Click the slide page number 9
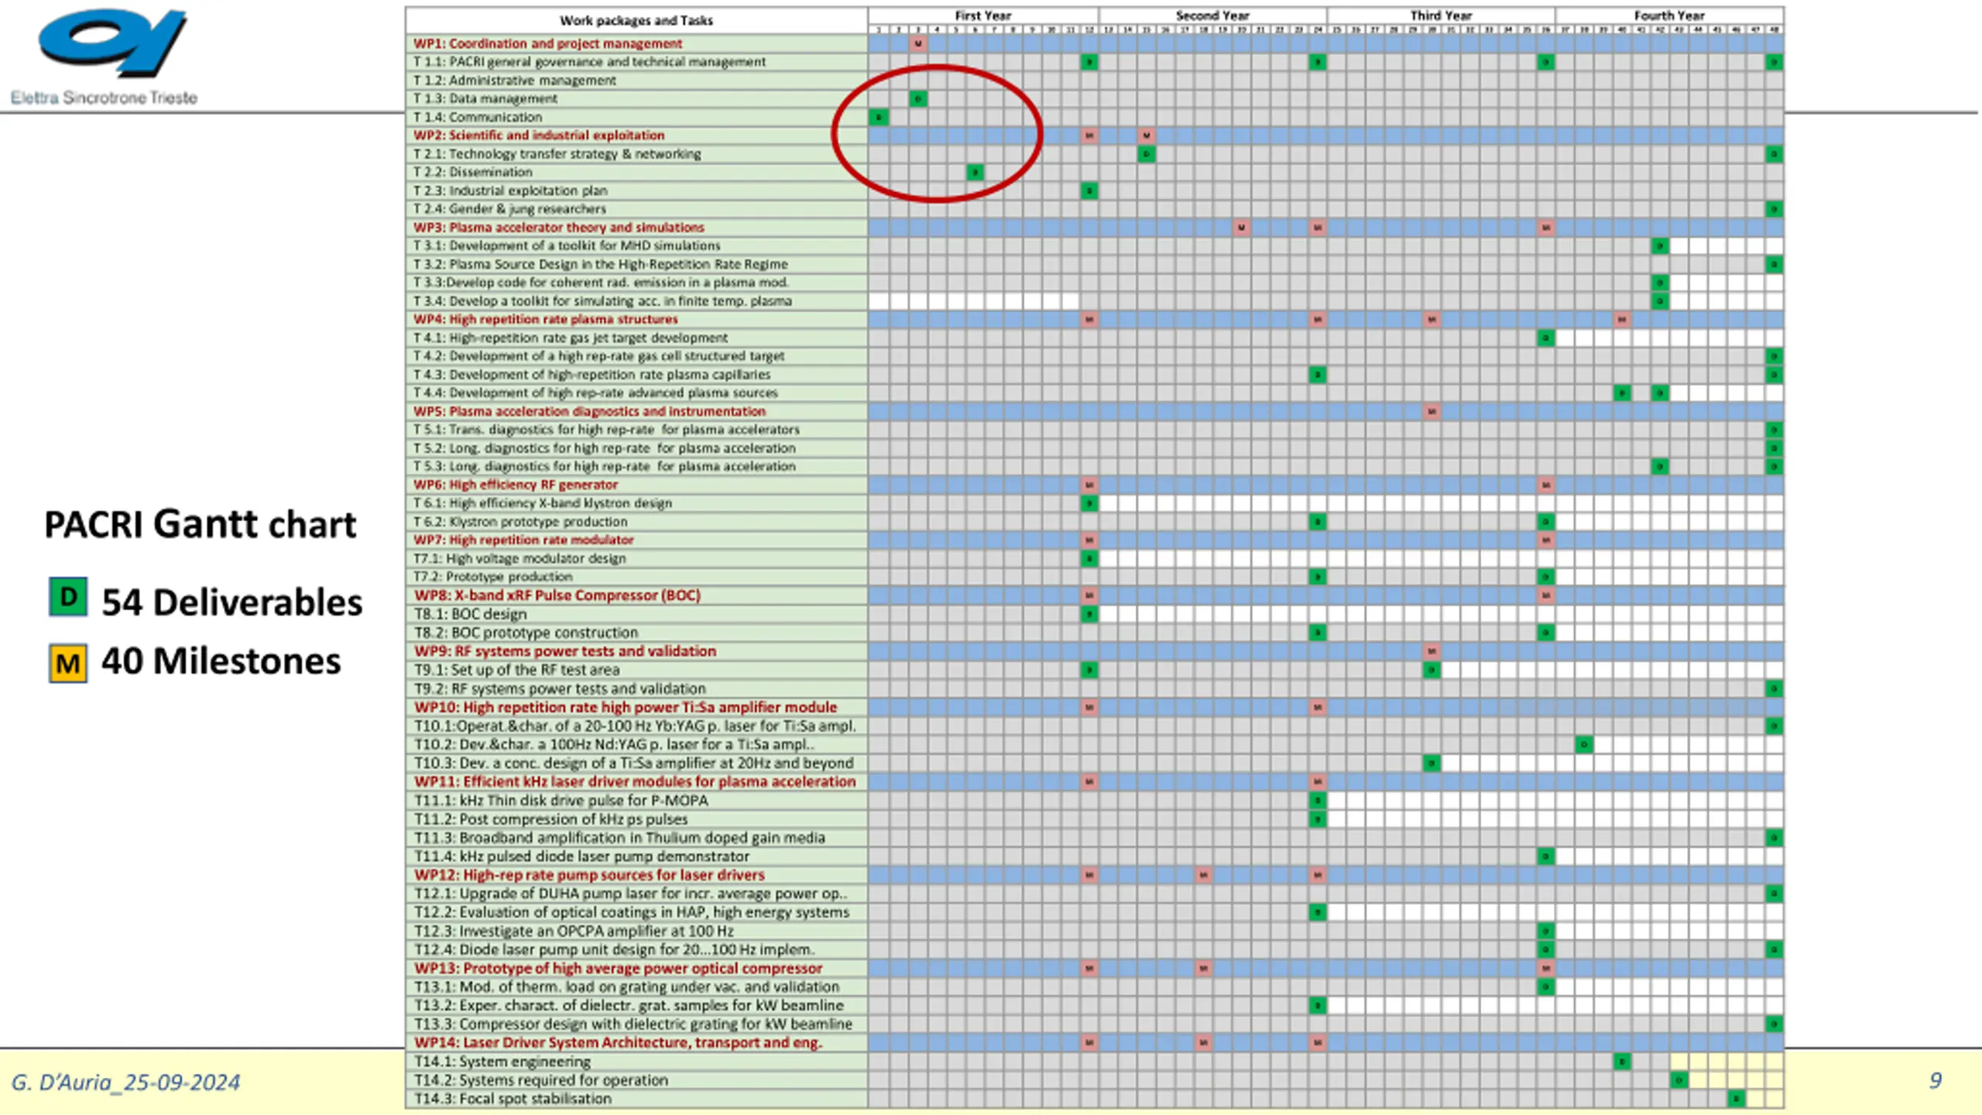The width and height of the screenshot is (1982, 1115). coord(1935,1080)
